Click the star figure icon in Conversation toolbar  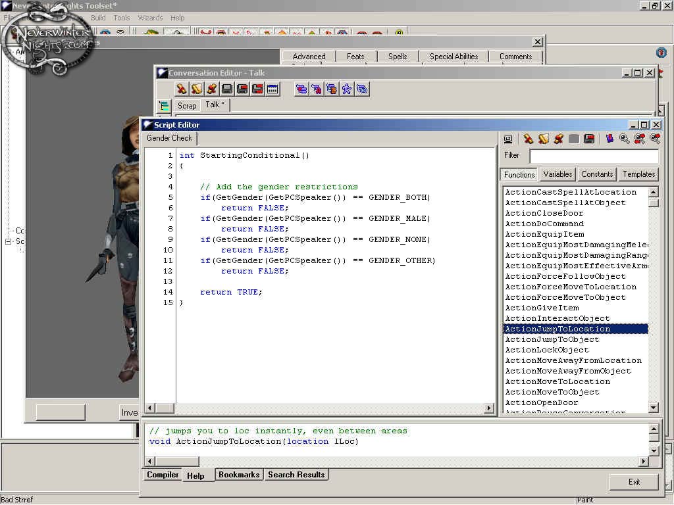tap(347, 89)
